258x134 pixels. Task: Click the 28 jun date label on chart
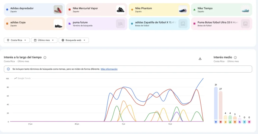pyautogui.click(x=77, y=124)
